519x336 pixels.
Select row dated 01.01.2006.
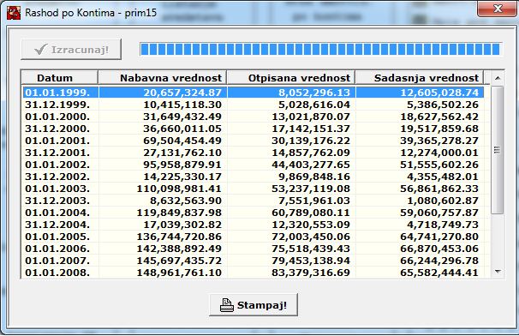click(x=254, y=249)
